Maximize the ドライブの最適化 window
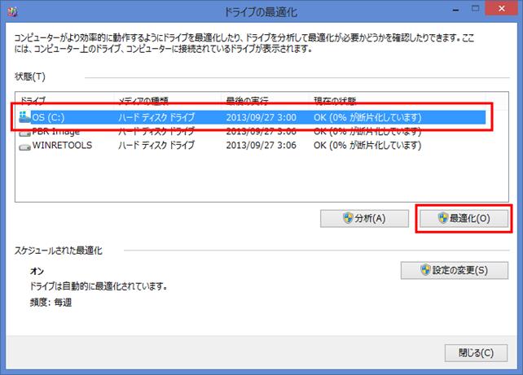Screen dimensions: 523x375 475,9
